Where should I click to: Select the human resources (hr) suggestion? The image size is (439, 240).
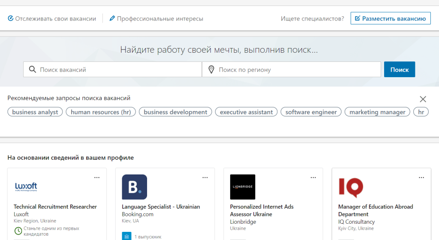[101, 112]
